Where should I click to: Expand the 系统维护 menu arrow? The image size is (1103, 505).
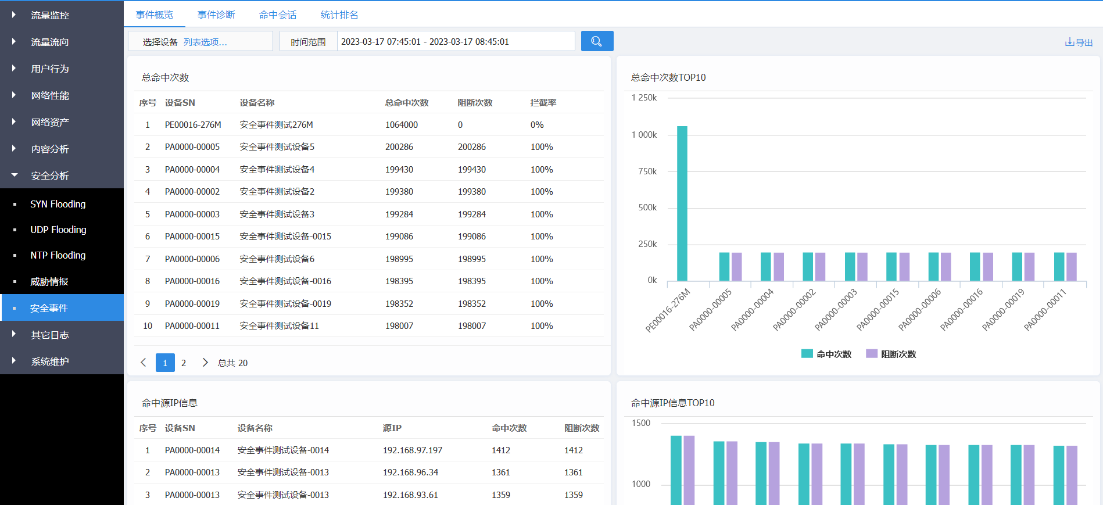pos(14,361)
